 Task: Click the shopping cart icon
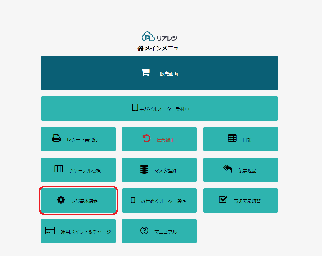145,72
